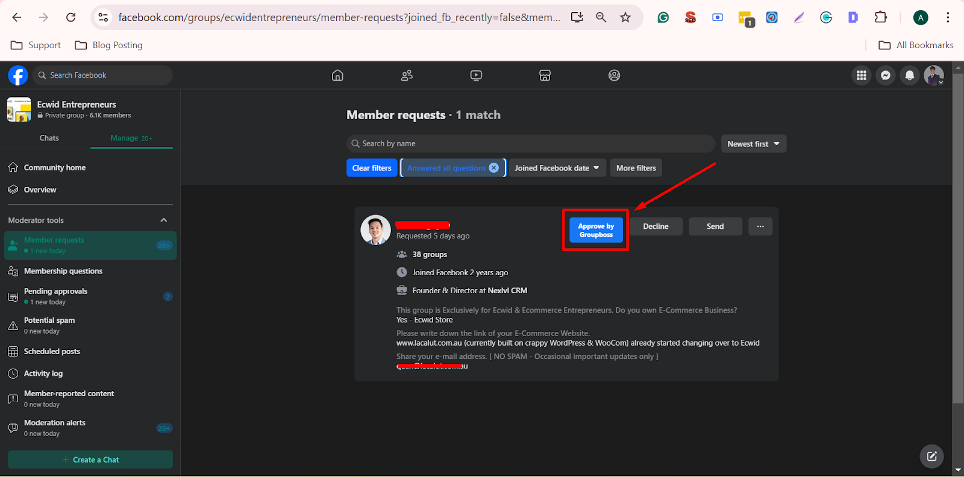The height and width of the screenshot is (477, 964).
Task: Click the Ecwid Entrepreneurs group thumbnail
Action: [19, 110]
